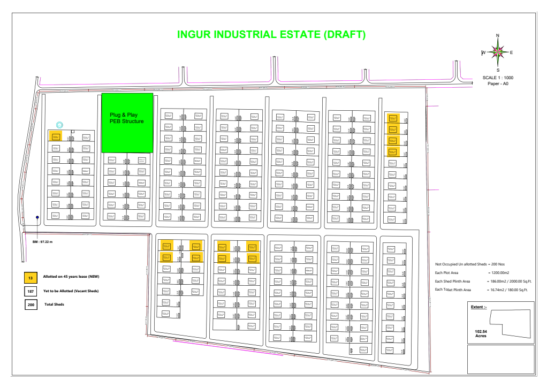
Task: Click the '102.54 Acres' text
Action: pyautogui.click(x=481, y=333)
